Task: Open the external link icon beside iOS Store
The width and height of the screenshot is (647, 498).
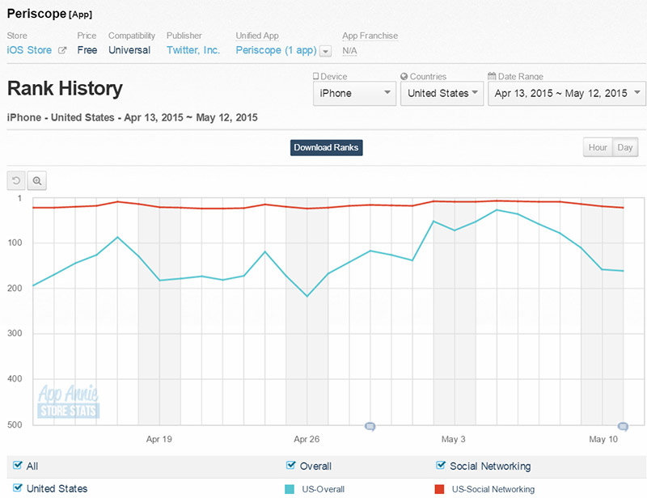Action: pyautogui.click(x=62, y=50)
